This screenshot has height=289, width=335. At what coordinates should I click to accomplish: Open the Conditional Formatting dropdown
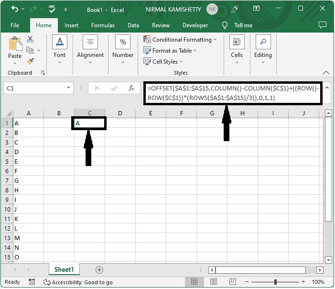click(x=180, y=40)
